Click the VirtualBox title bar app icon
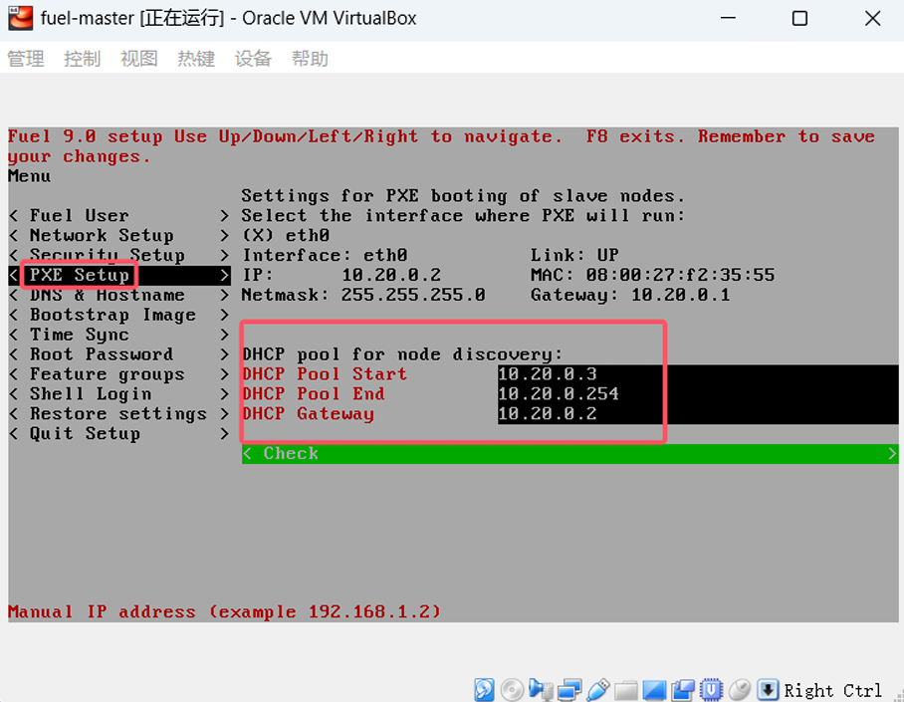 [x=21, y=18]
